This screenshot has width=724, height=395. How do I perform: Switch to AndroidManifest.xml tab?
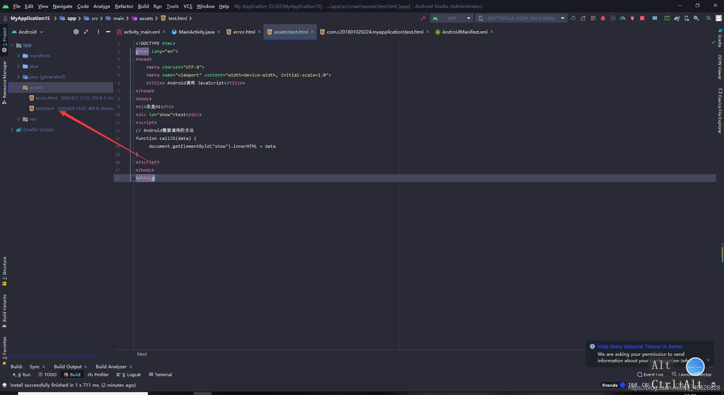point(465,32)
